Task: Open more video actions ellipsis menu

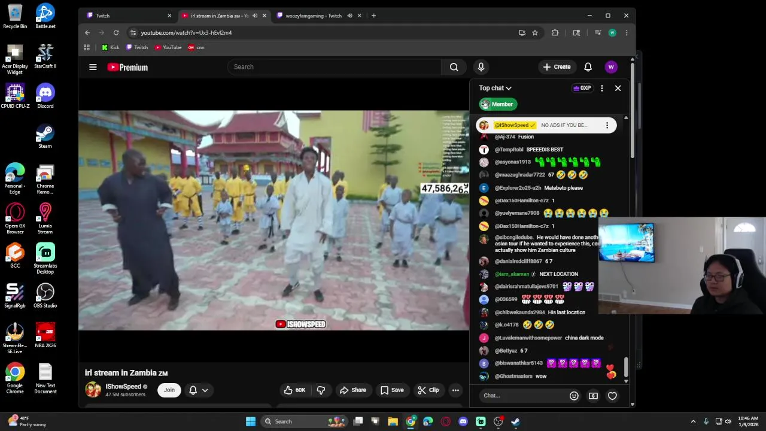Action: click(x=455, y=390)
